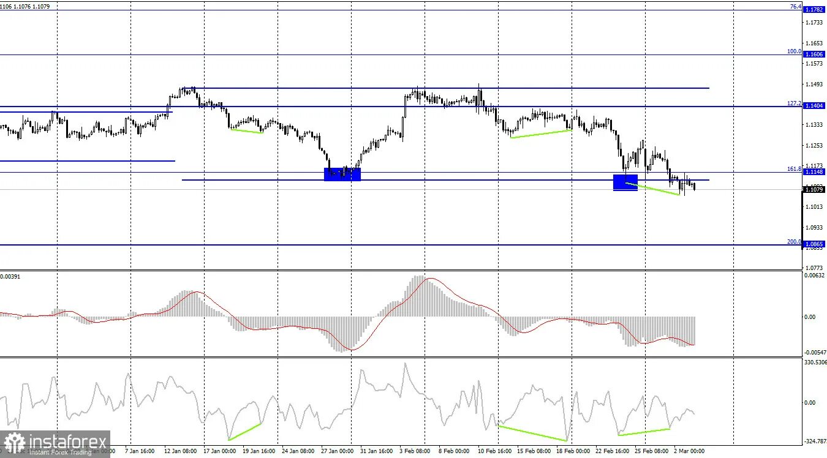Click the 12 Jan 08:00 time label
827x458 pixels.
coord(181,451)
